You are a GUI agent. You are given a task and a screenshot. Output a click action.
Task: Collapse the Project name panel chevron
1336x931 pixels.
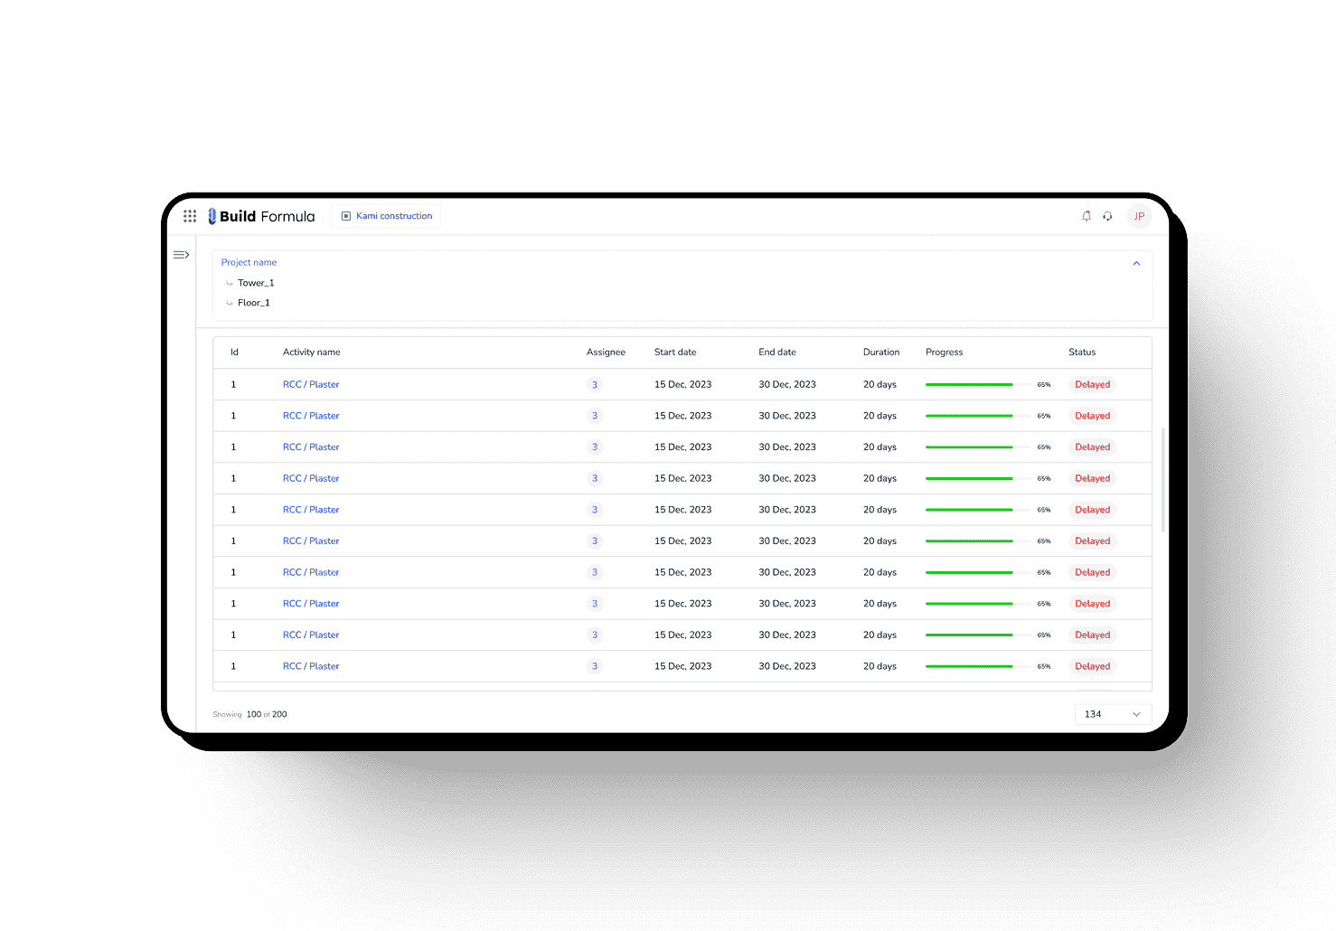1136,263
